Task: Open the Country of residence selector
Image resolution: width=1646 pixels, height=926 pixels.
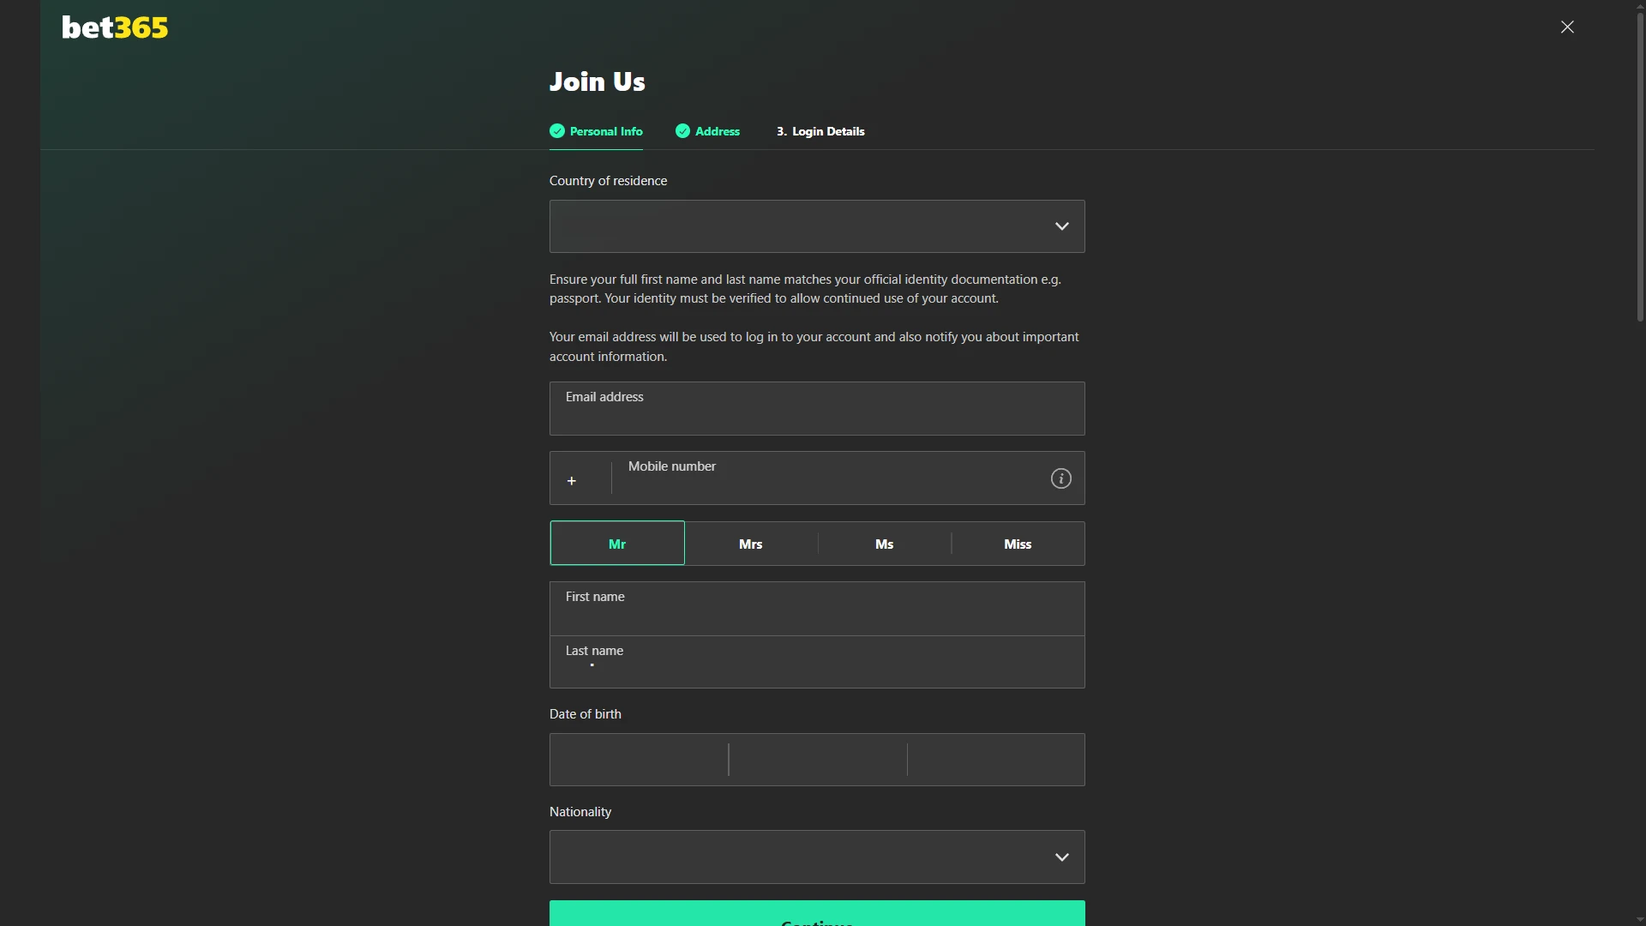Action: click(x=816, y=226)
